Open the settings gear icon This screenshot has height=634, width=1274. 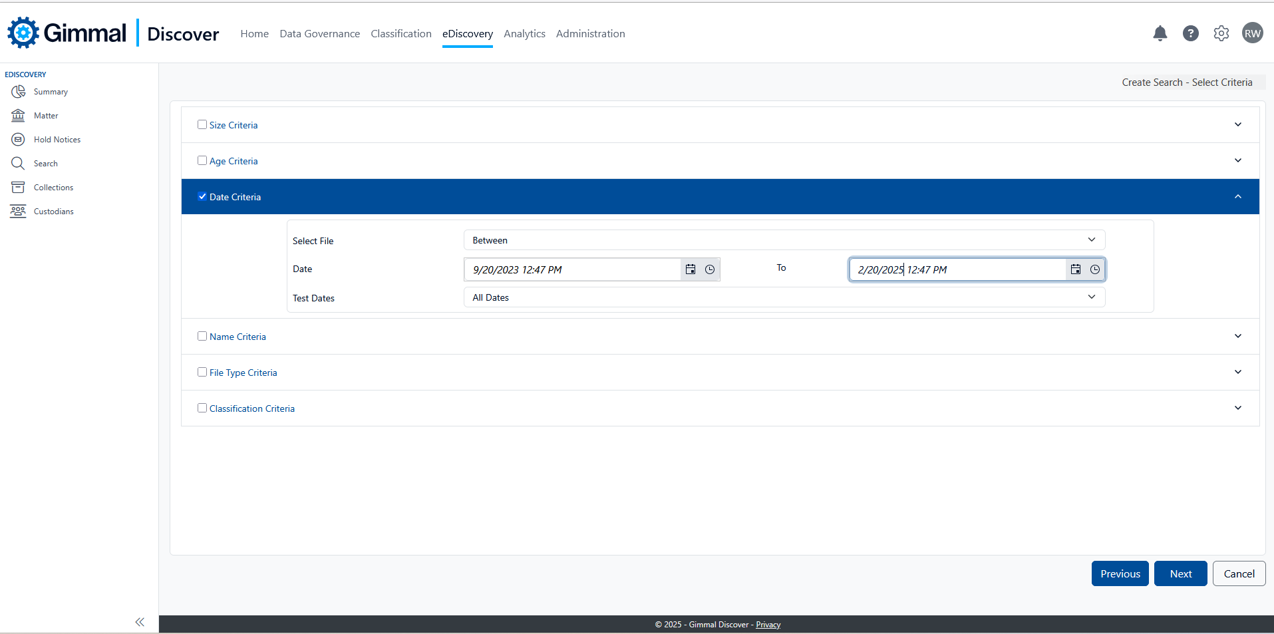(x=1221, y=33)
